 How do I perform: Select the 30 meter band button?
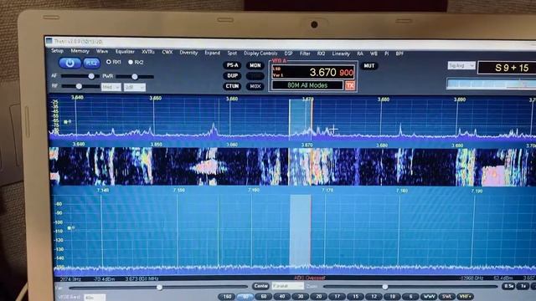[301, 297]
